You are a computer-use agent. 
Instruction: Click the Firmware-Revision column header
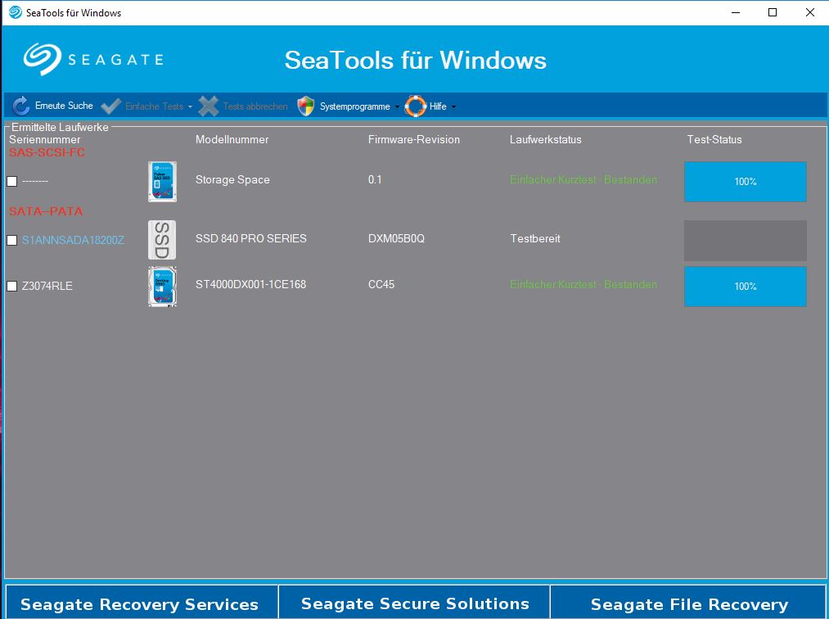click(414, 140)
